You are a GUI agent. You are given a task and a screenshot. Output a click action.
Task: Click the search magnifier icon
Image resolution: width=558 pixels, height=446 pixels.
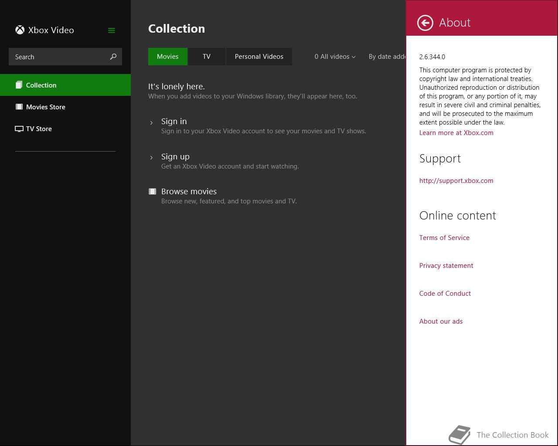[113, 57]
